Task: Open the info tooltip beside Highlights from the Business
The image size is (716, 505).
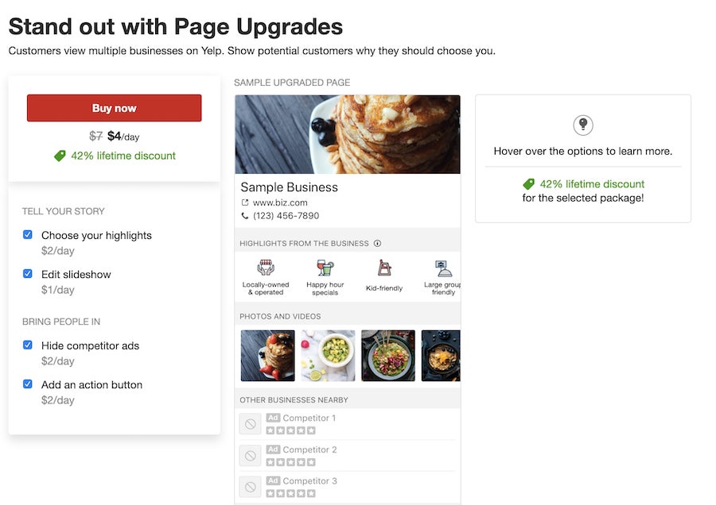Action: [377, 243]
